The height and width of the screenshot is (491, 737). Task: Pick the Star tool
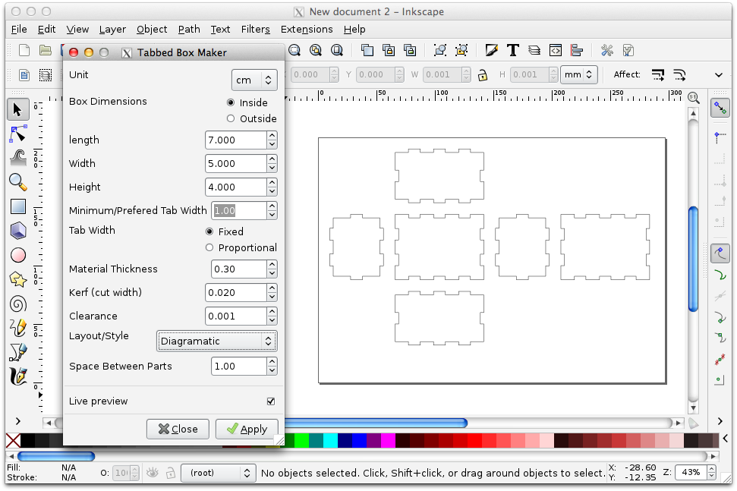pyautogui.click(x=18, y=279)
